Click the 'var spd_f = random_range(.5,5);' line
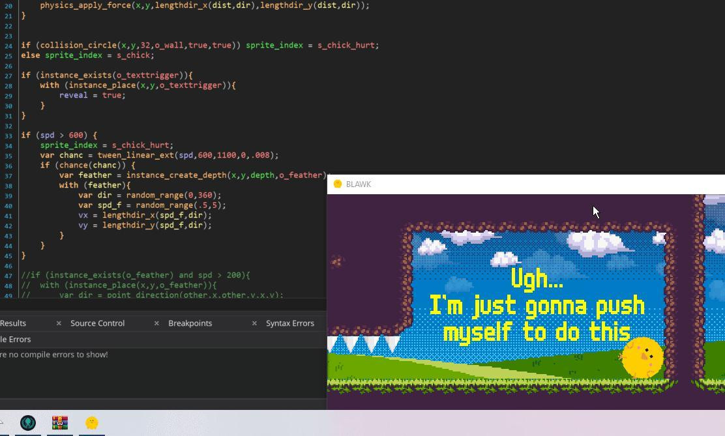Image resolution: width=725 pixels, height=436 pixels. point(152,205)
